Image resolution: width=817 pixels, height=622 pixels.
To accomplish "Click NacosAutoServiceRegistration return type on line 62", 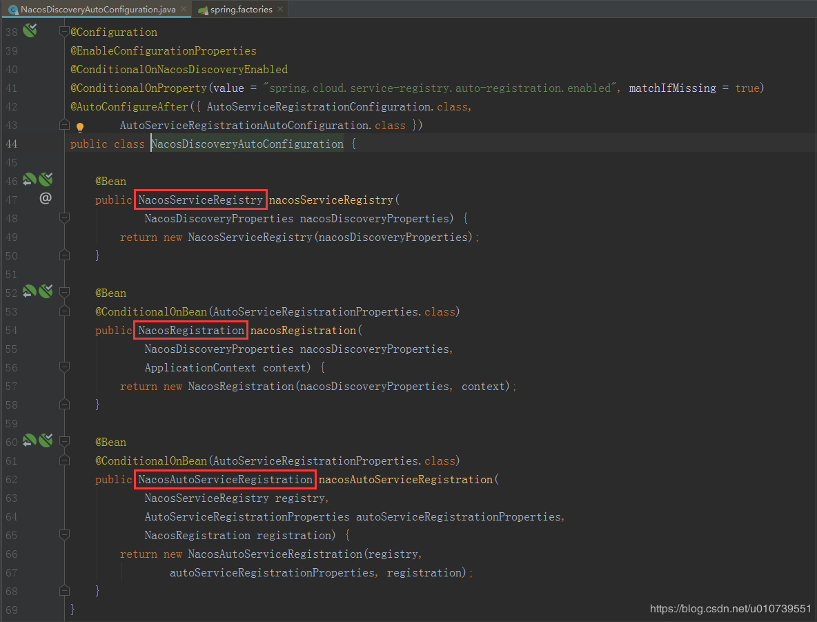I will click(225, 480).
